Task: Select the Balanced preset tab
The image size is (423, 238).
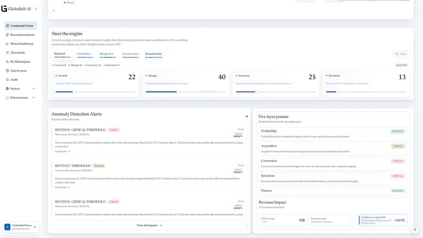Action: [62, 54]
